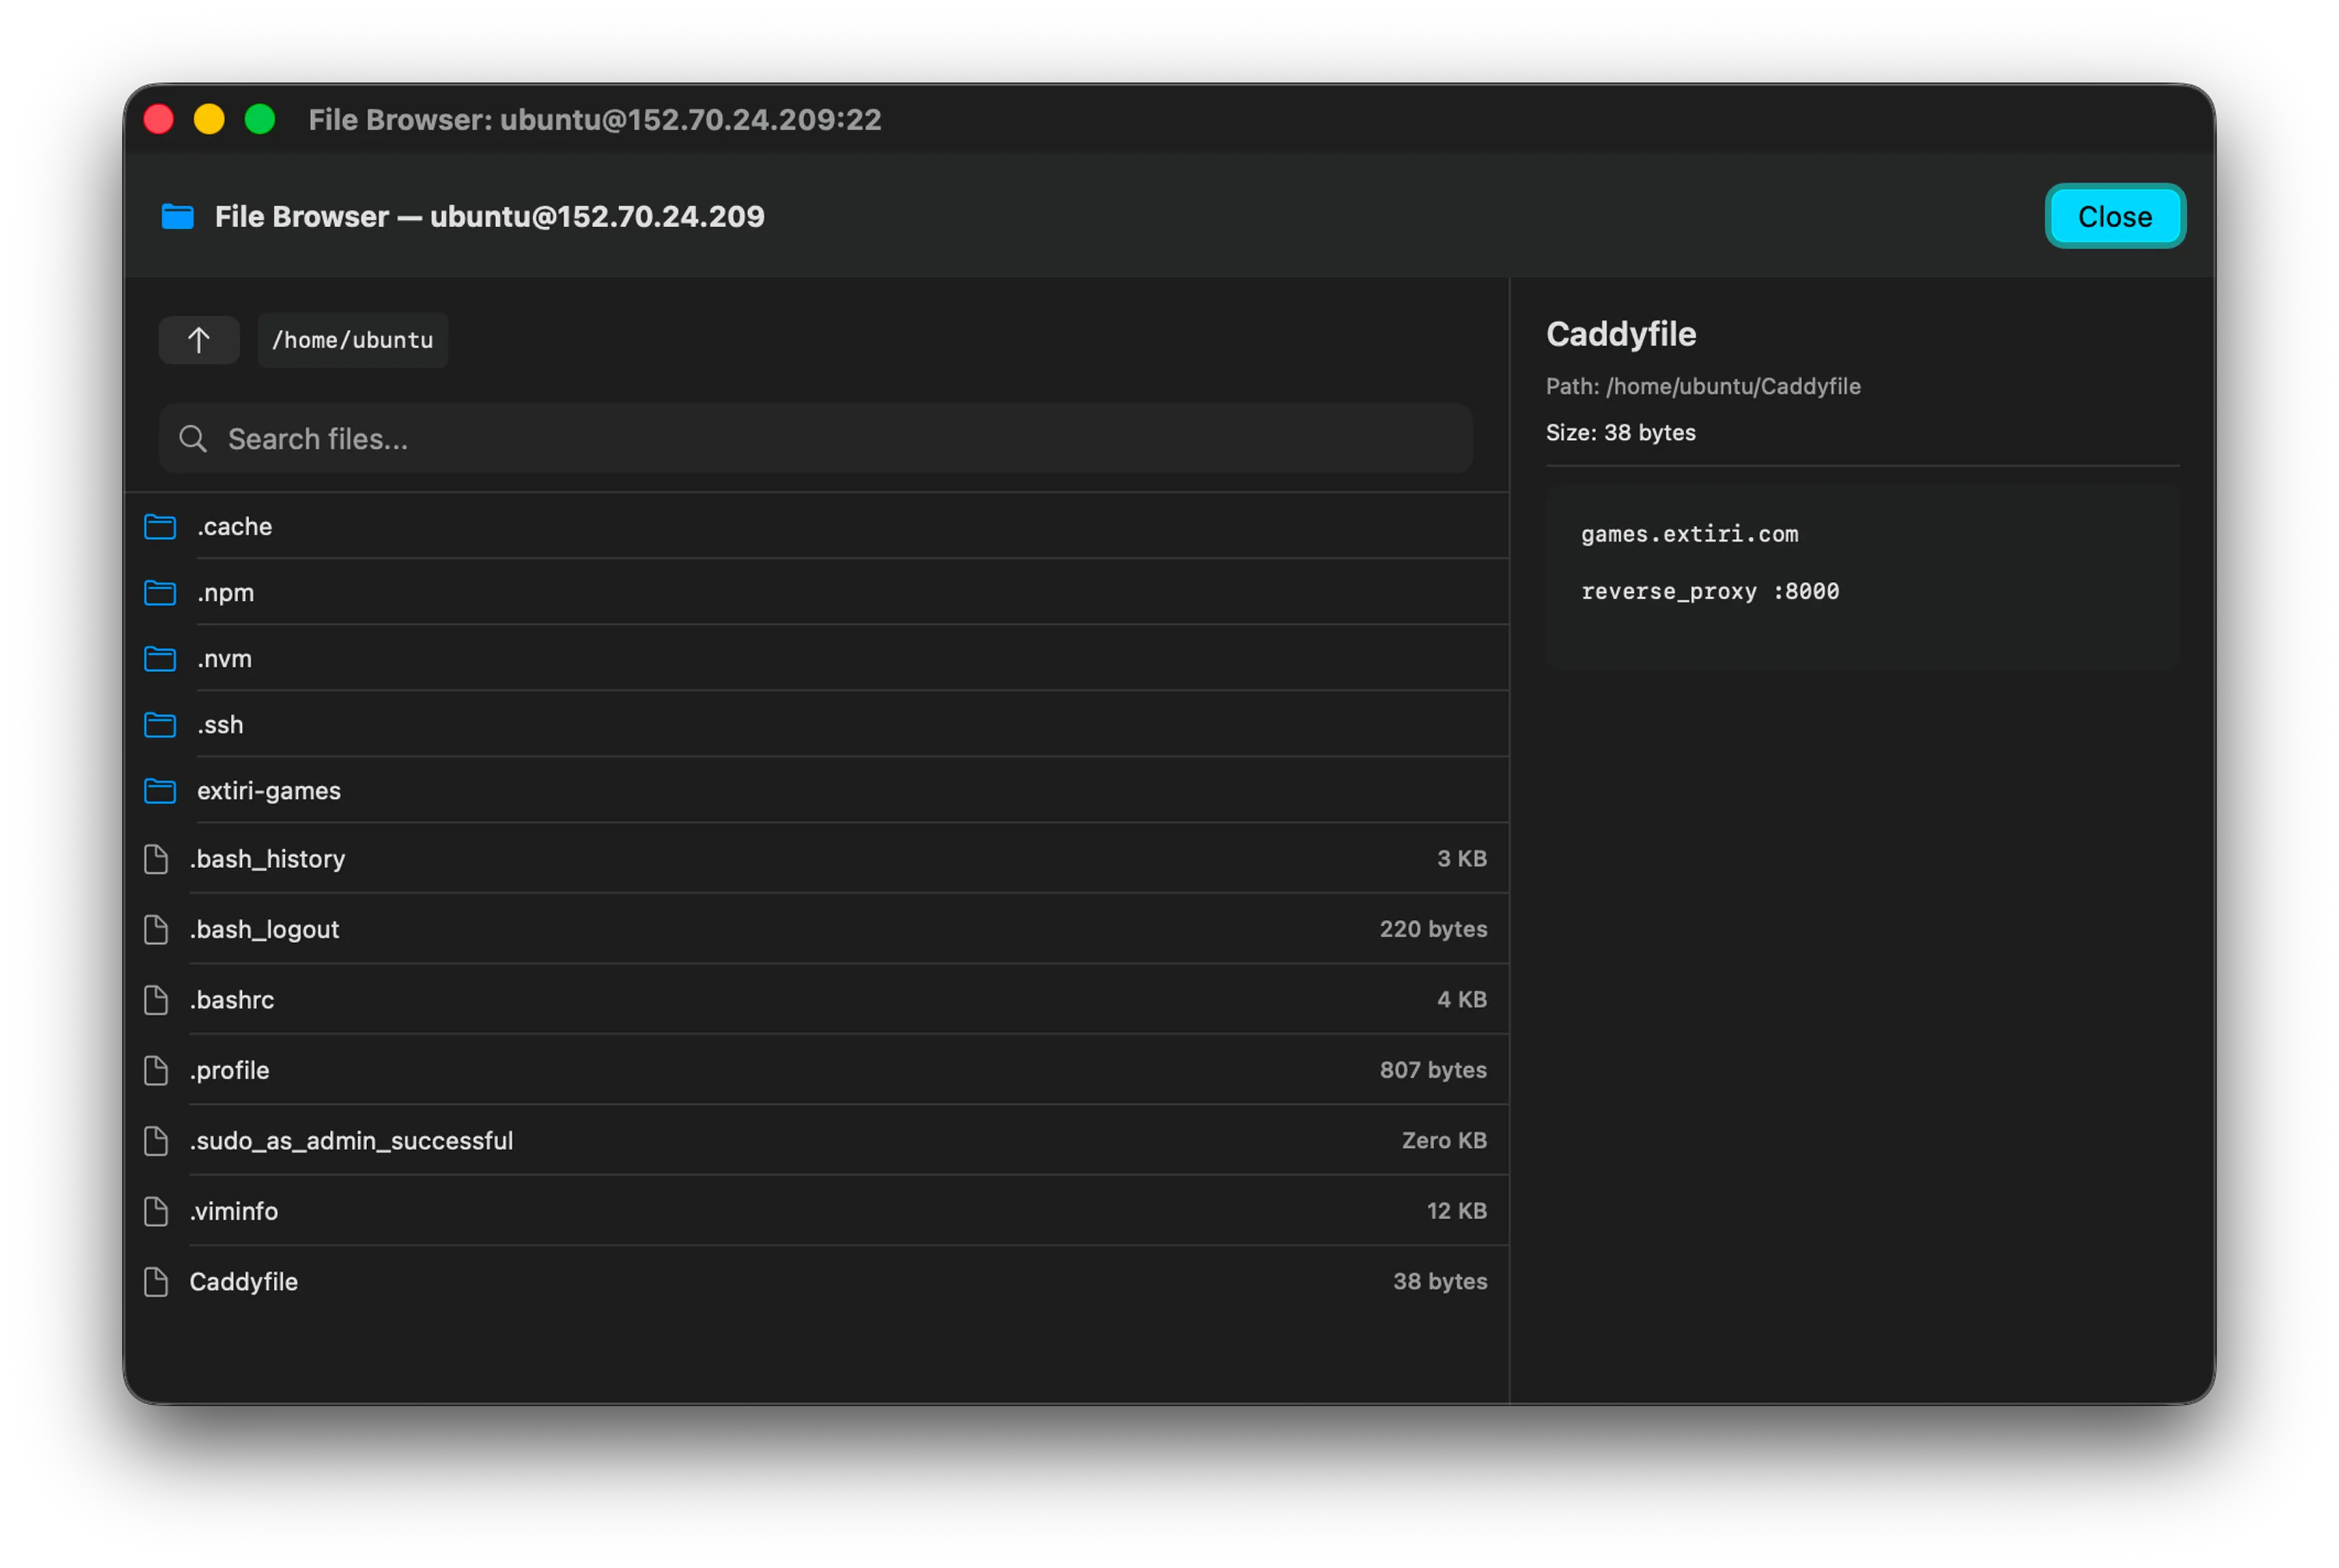Open the .cache folder icon
Screen dimensions: 2339x1568
[160, 527]
